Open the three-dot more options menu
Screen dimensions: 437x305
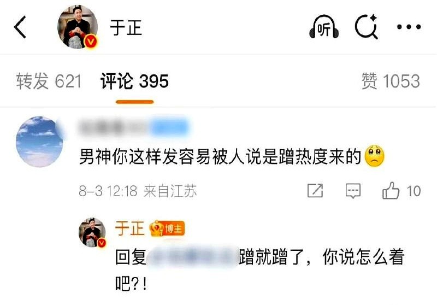click(409, 27)
